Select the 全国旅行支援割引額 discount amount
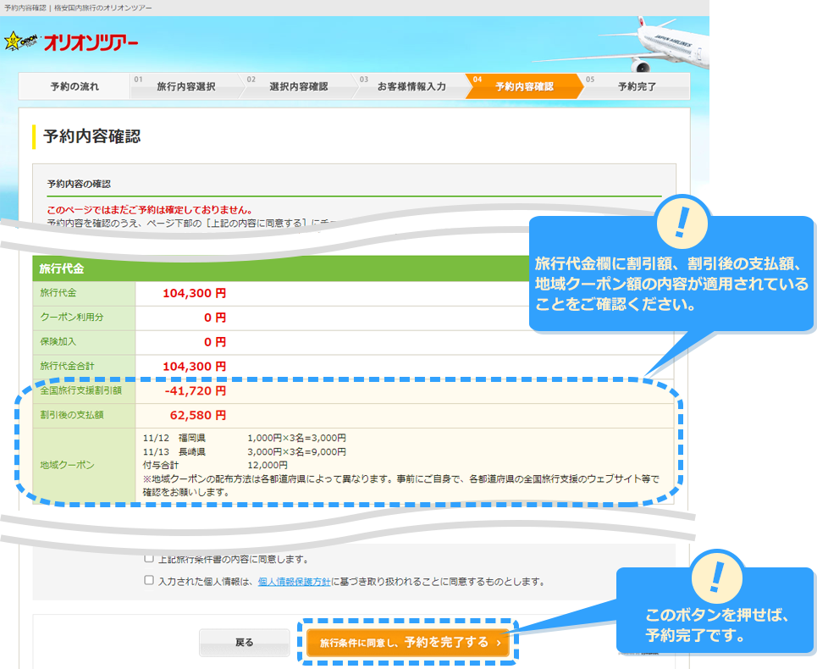 [x=196, y=390]
